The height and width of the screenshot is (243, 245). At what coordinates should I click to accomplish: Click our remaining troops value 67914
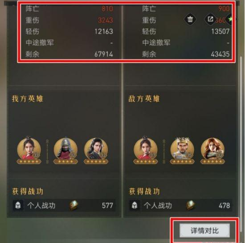click(104, 54)
